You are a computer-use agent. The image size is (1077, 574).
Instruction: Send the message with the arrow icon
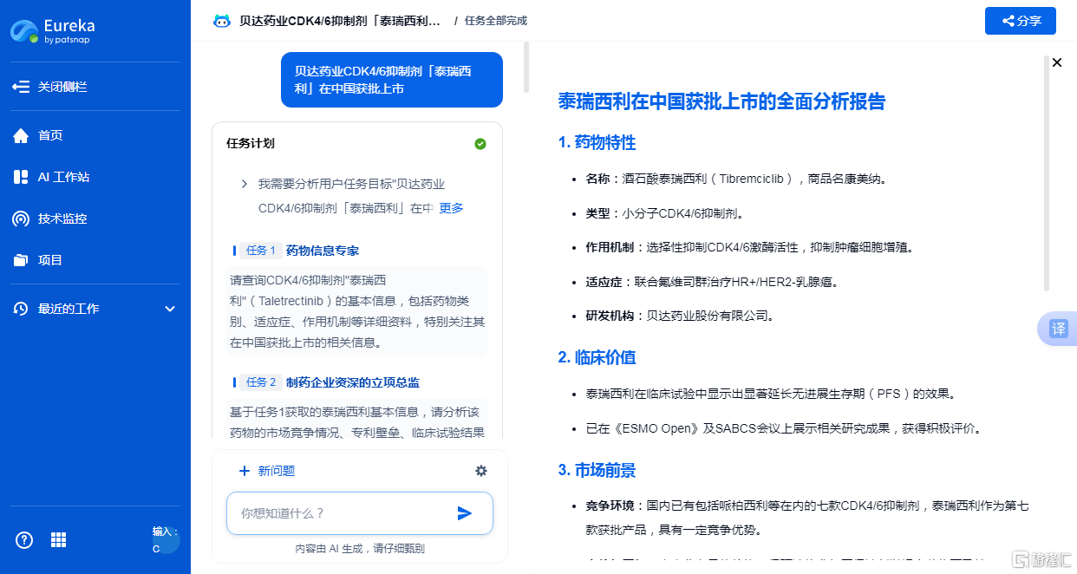tap(465, 513)
